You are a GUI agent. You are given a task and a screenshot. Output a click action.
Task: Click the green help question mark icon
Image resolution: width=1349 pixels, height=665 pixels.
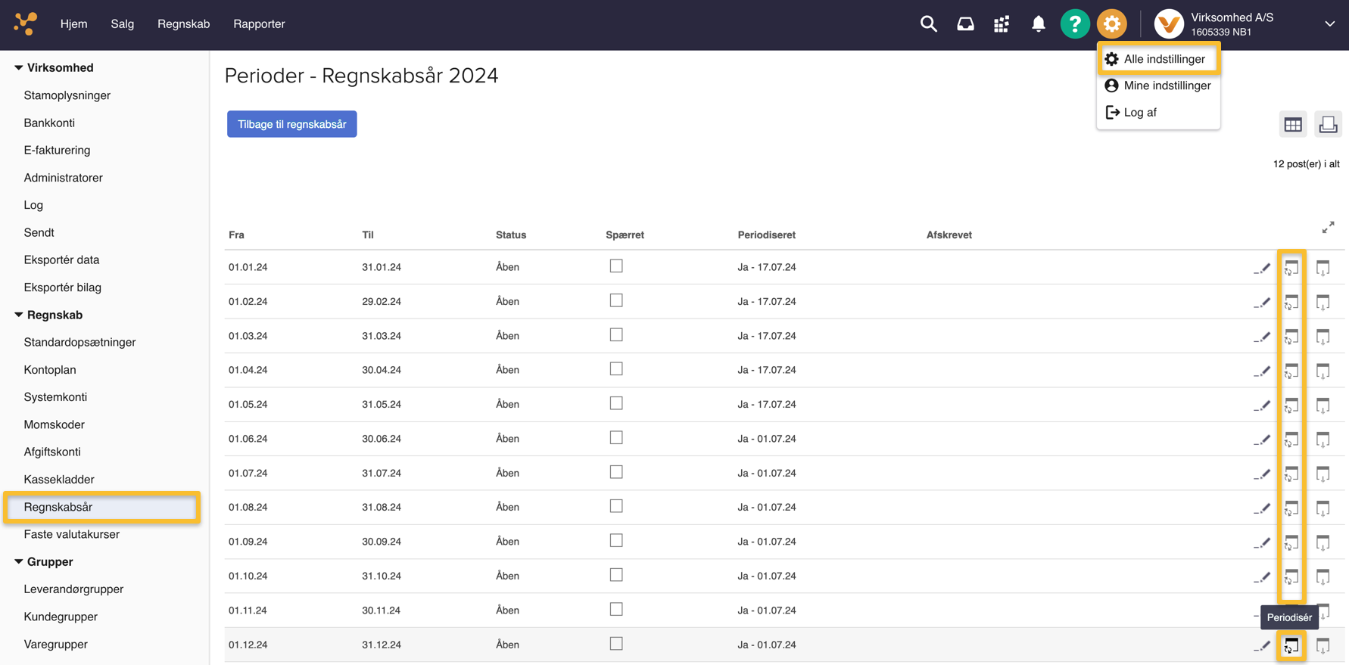pos(1074,24)
